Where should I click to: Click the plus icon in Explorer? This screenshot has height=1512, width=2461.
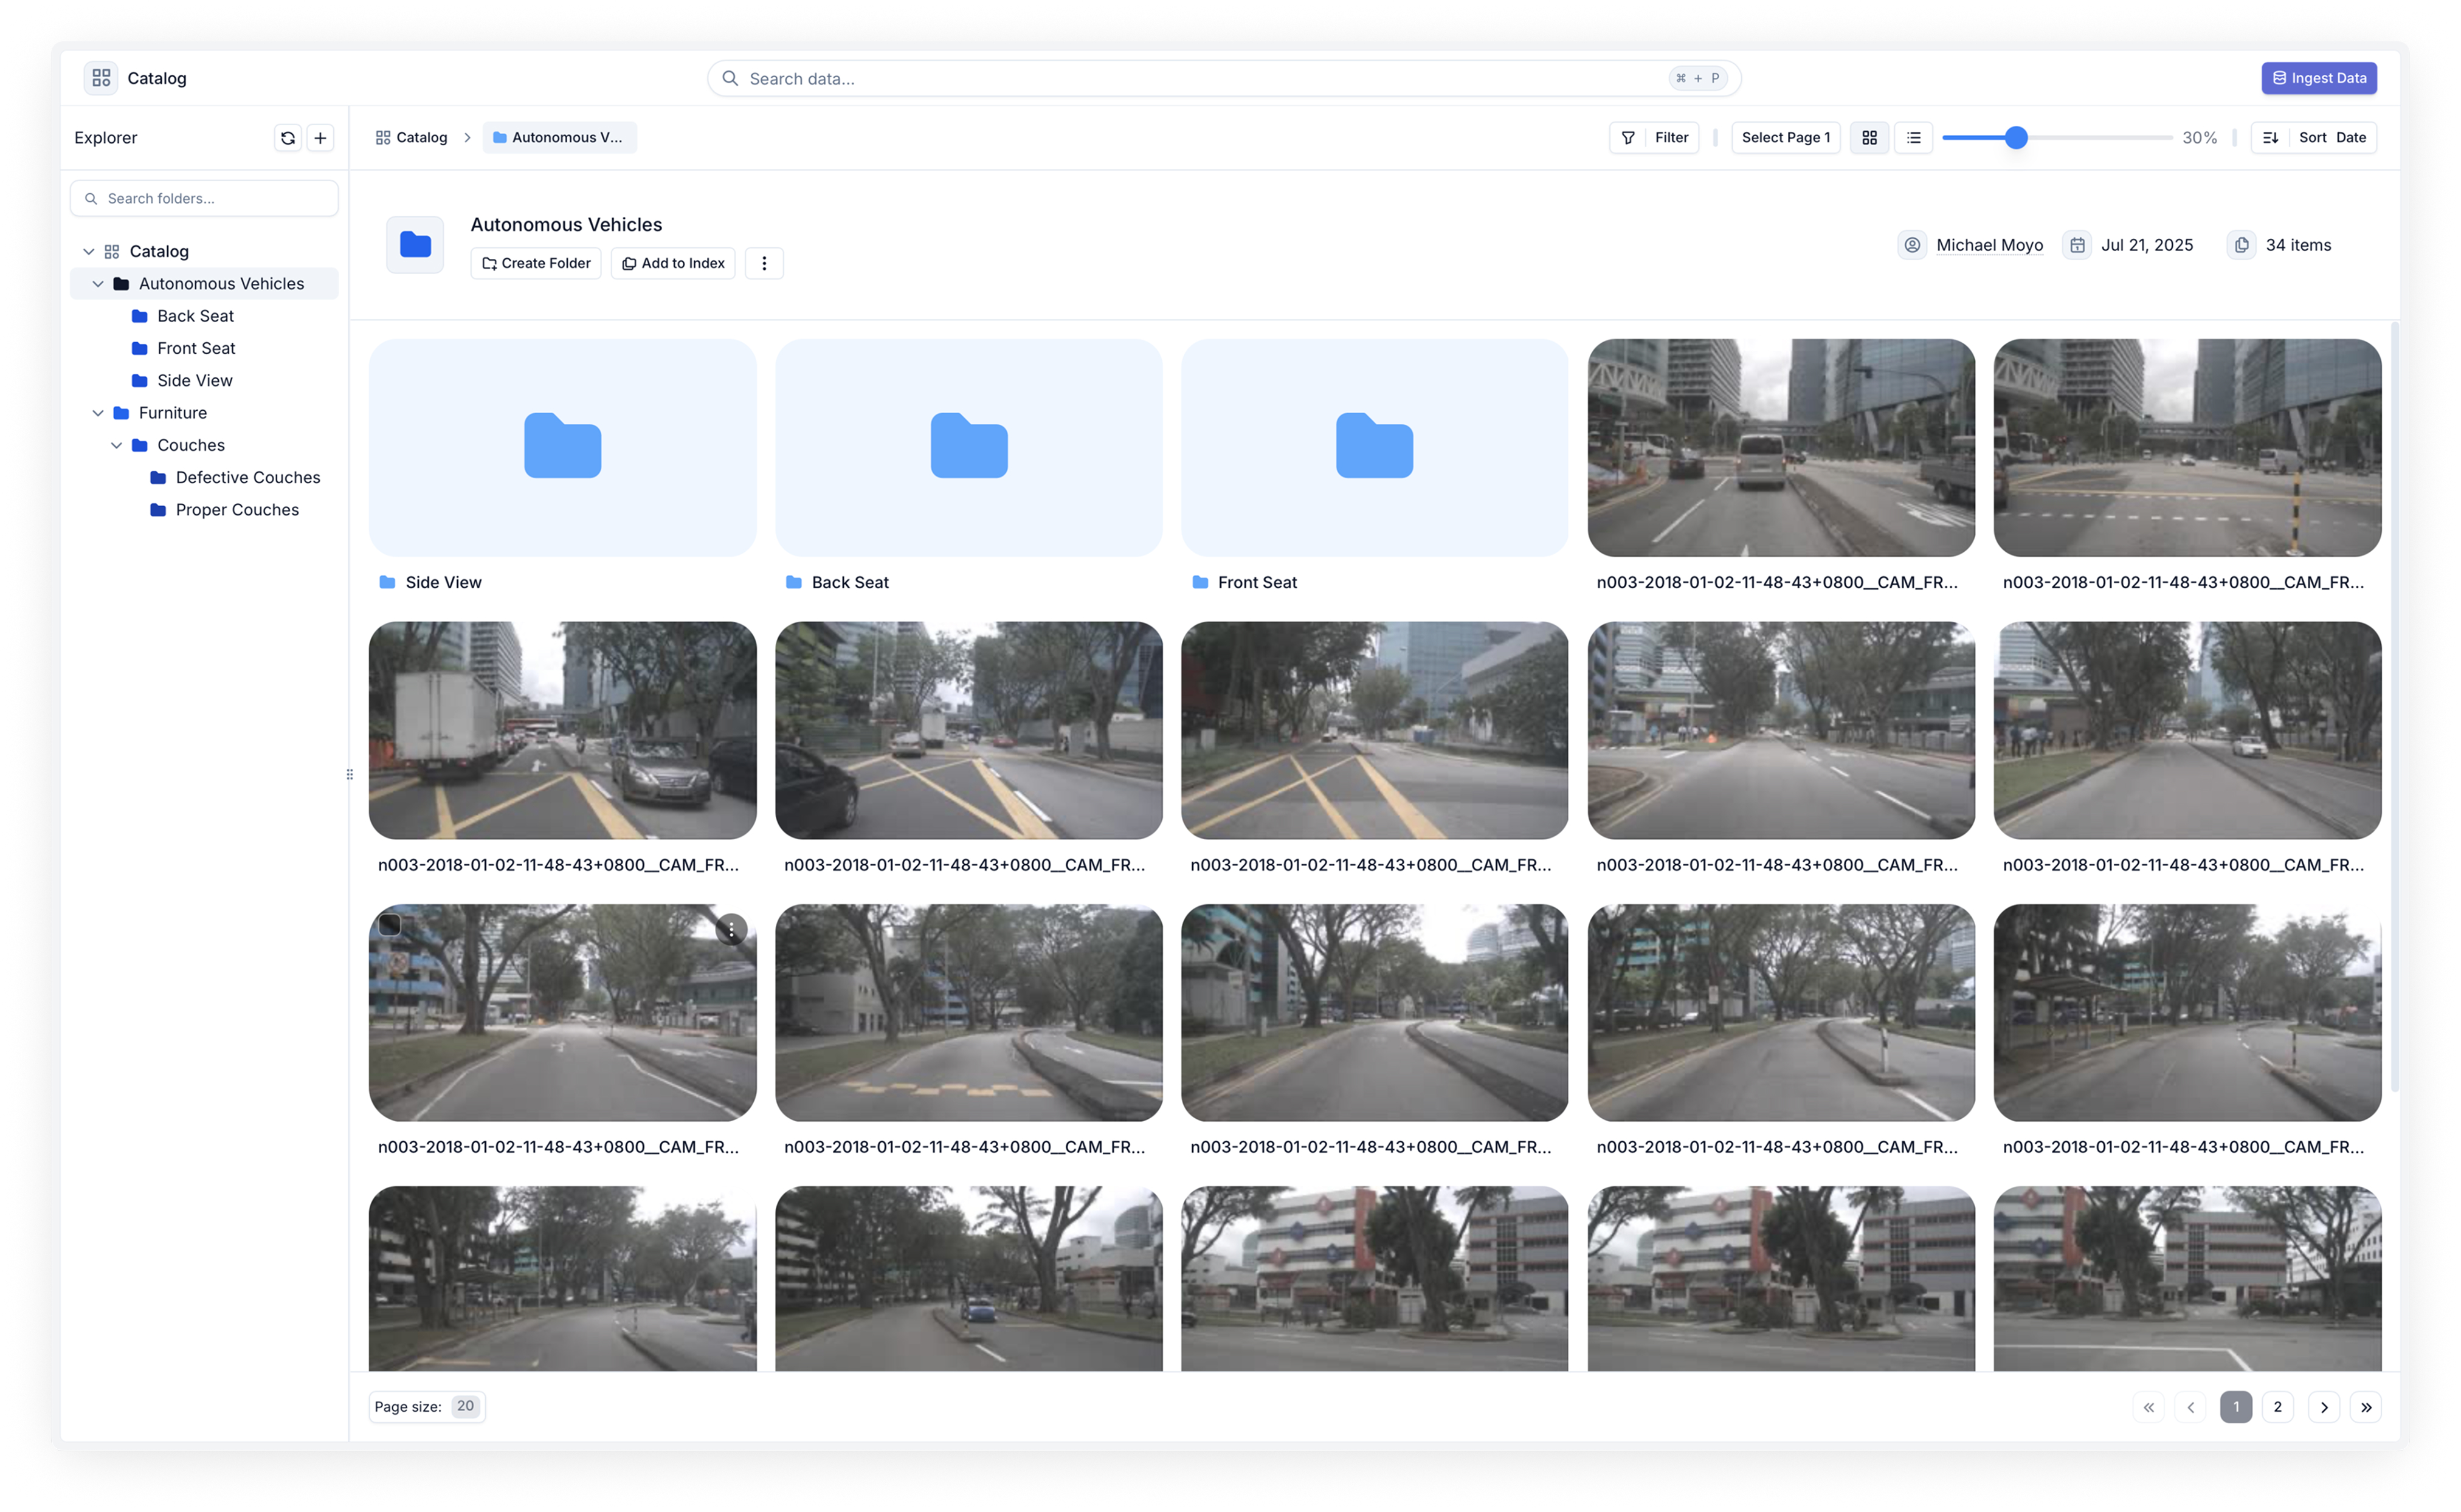(320, 138)
